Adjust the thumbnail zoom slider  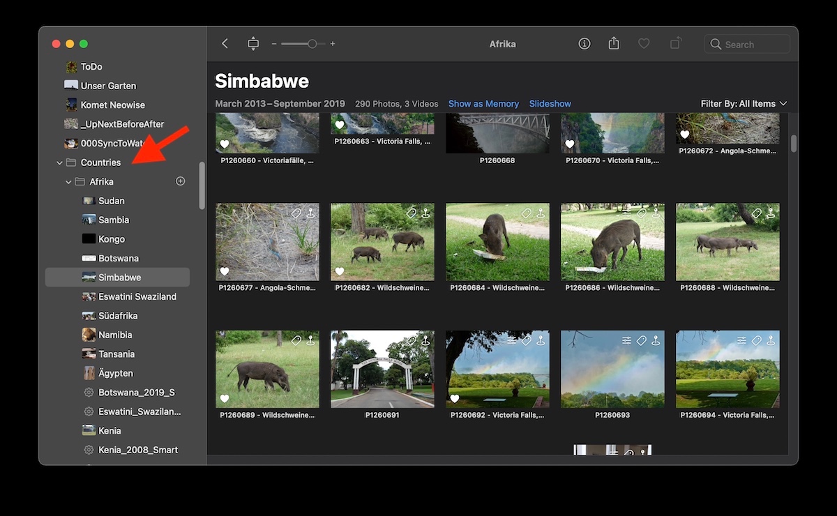coord(312,44)
